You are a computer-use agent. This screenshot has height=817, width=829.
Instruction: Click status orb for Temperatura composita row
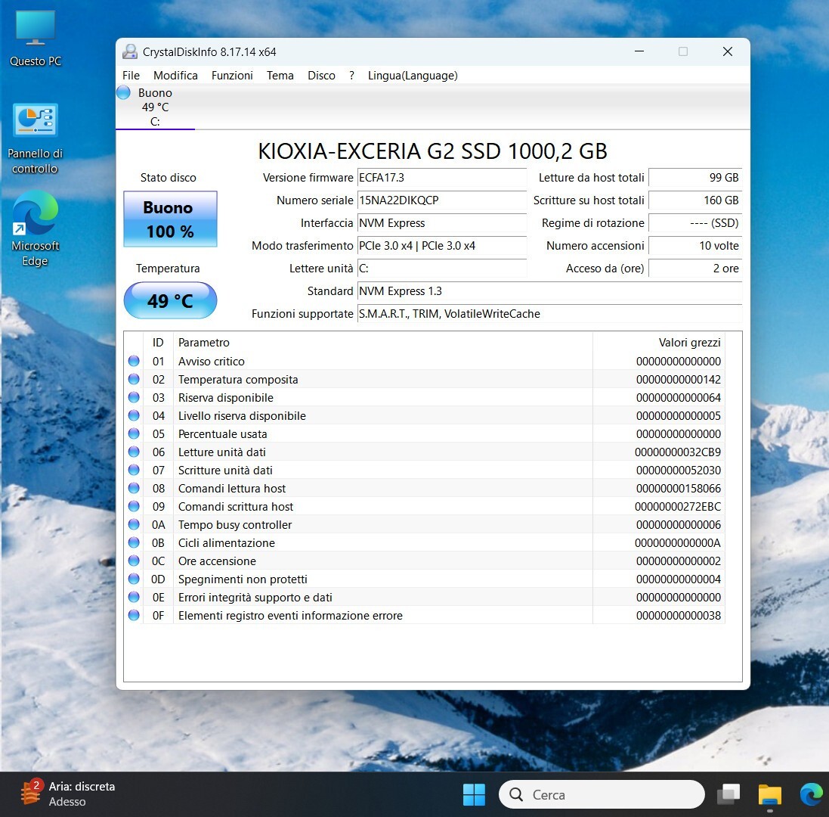134,379
